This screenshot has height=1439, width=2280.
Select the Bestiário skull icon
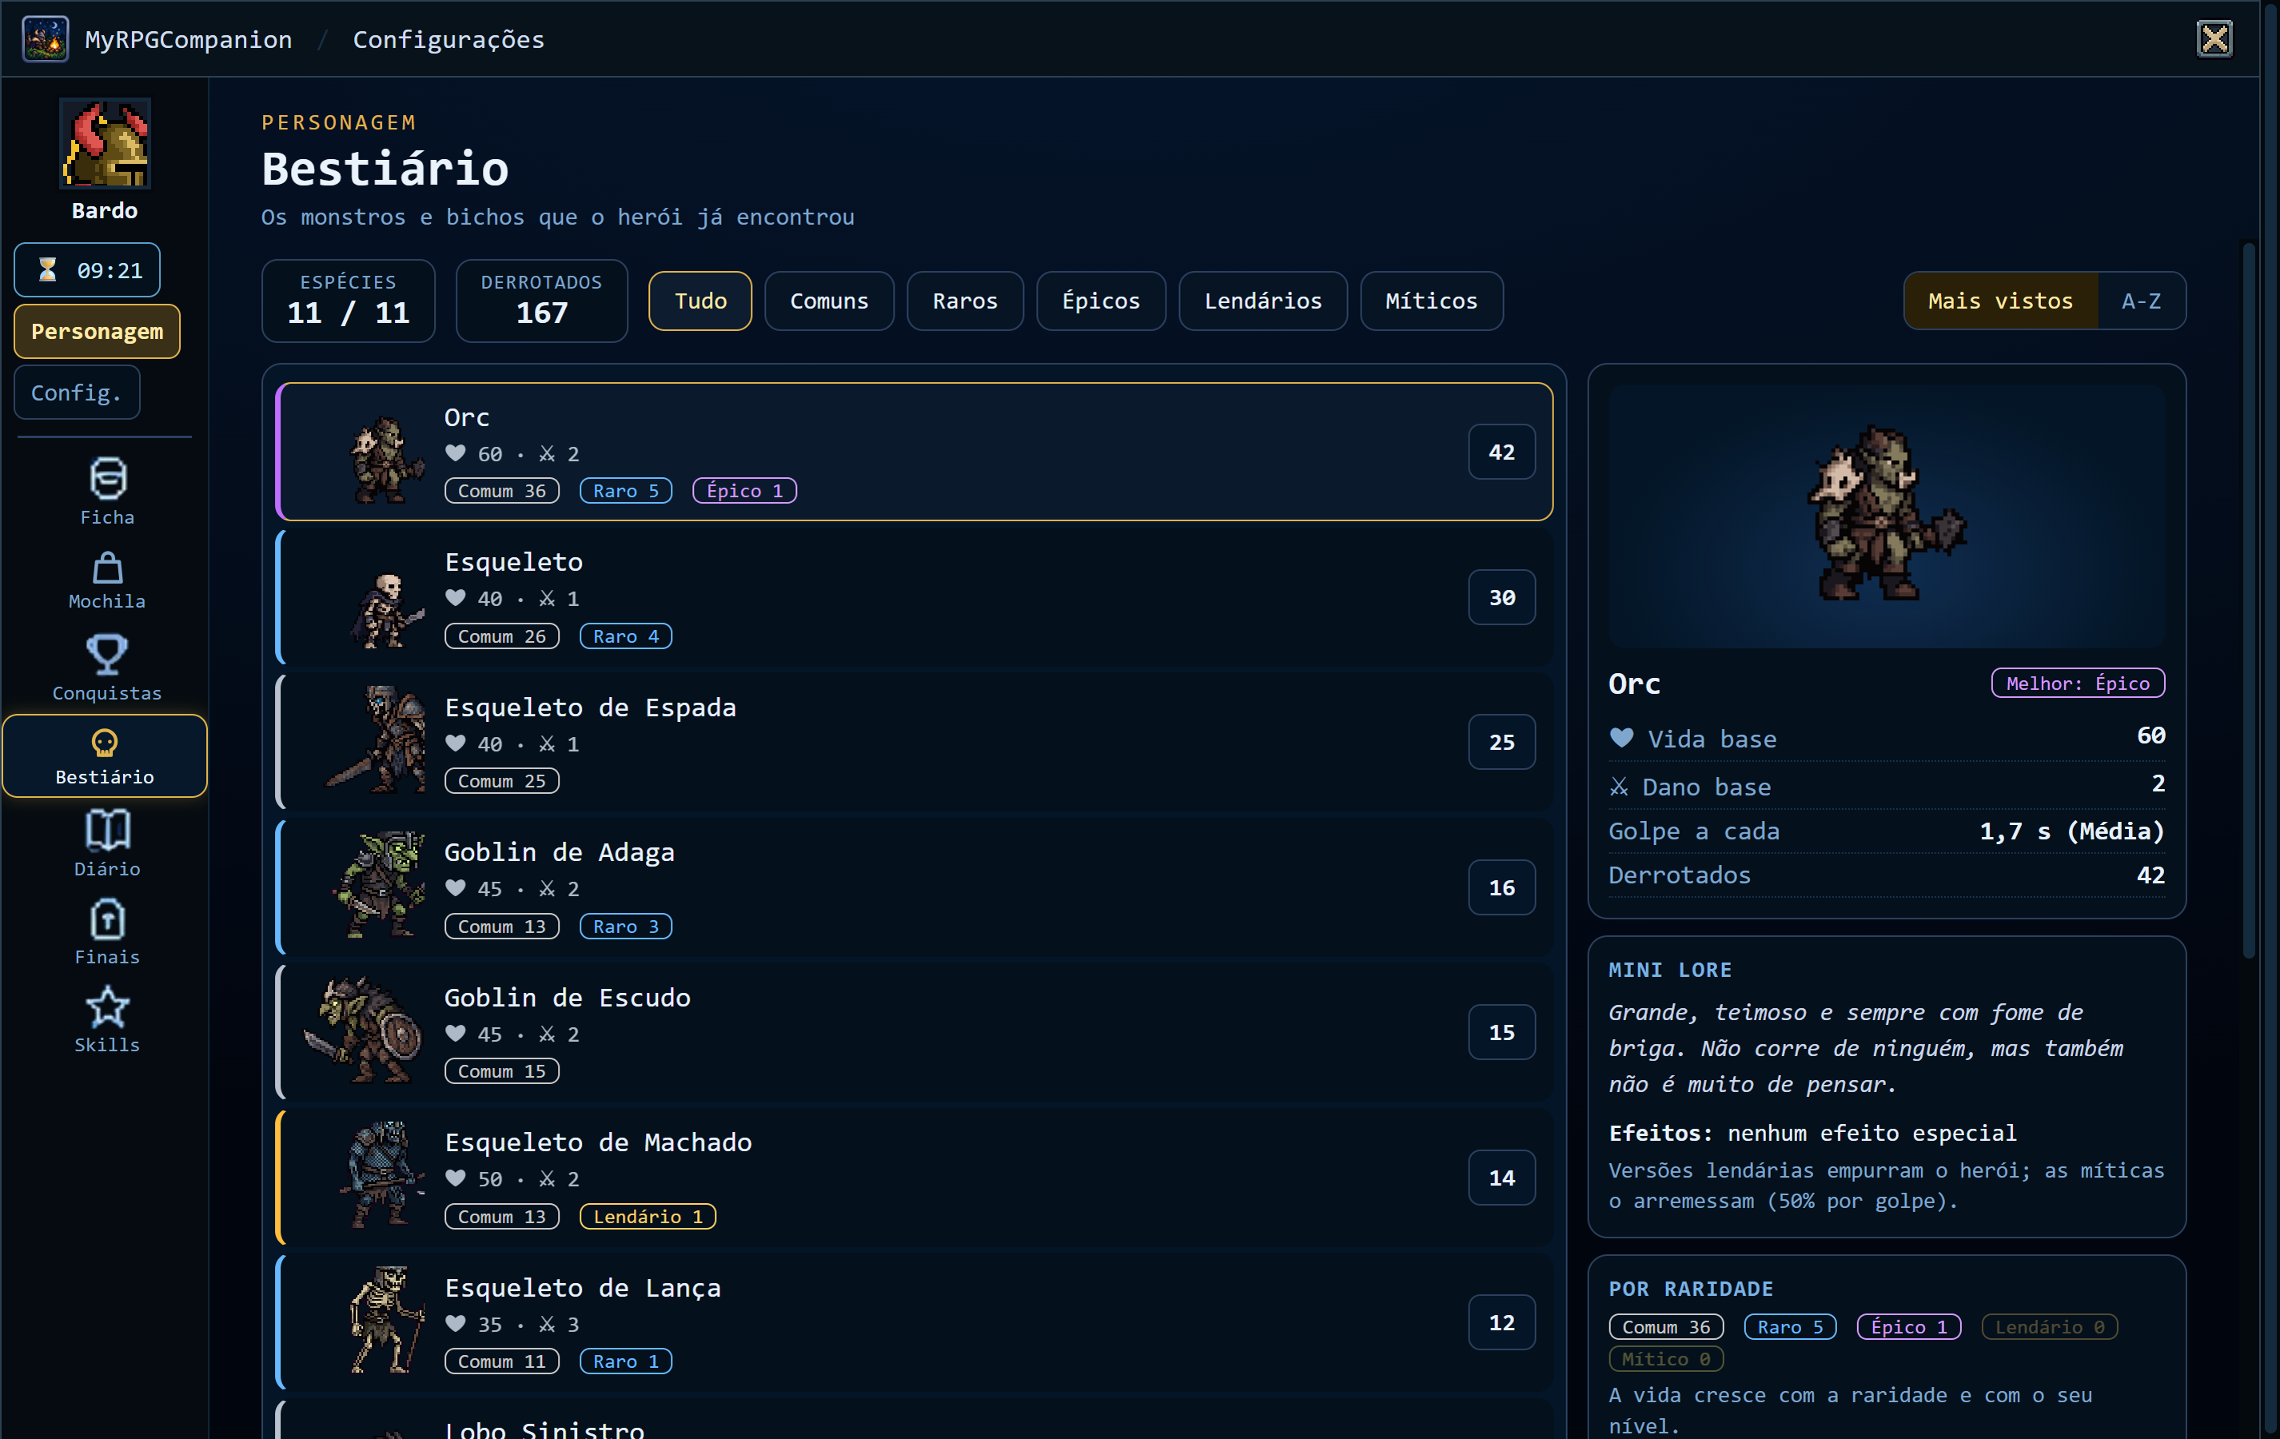105,756
